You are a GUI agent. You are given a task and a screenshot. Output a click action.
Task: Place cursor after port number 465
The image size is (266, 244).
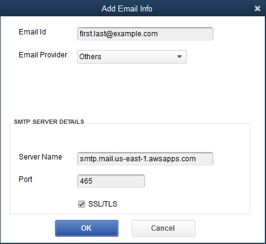click(93, 181)
